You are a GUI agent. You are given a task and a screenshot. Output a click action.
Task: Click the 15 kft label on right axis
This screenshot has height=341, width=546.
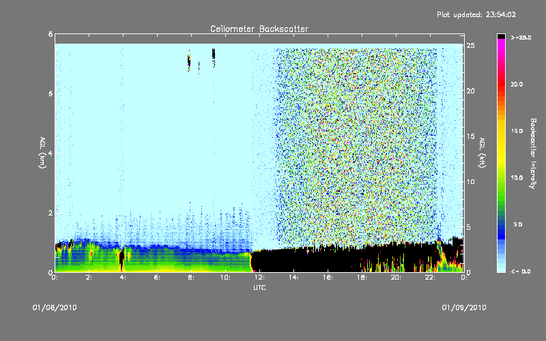pos(470,136)
